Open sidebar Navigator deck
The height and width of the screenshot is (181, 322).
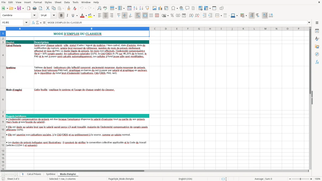click(317, 54)
